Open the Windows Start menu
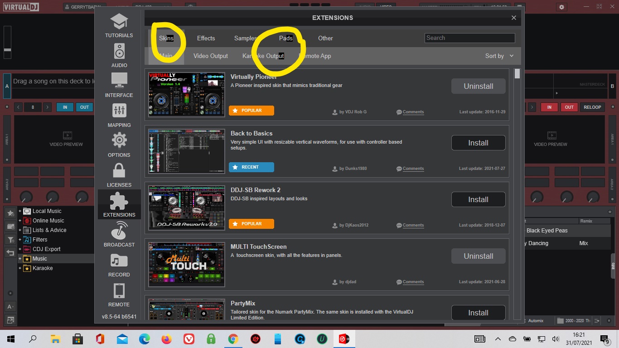 click(x=11, y=338)
